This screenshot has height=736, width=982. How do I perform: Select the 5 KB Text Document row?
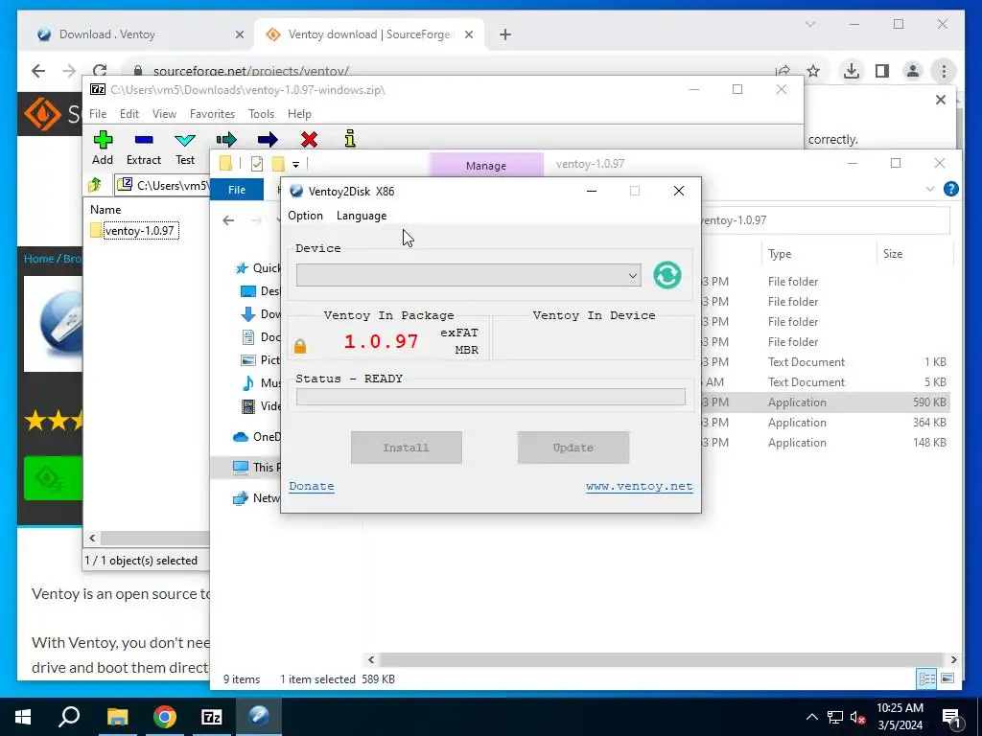coord(826,382)
